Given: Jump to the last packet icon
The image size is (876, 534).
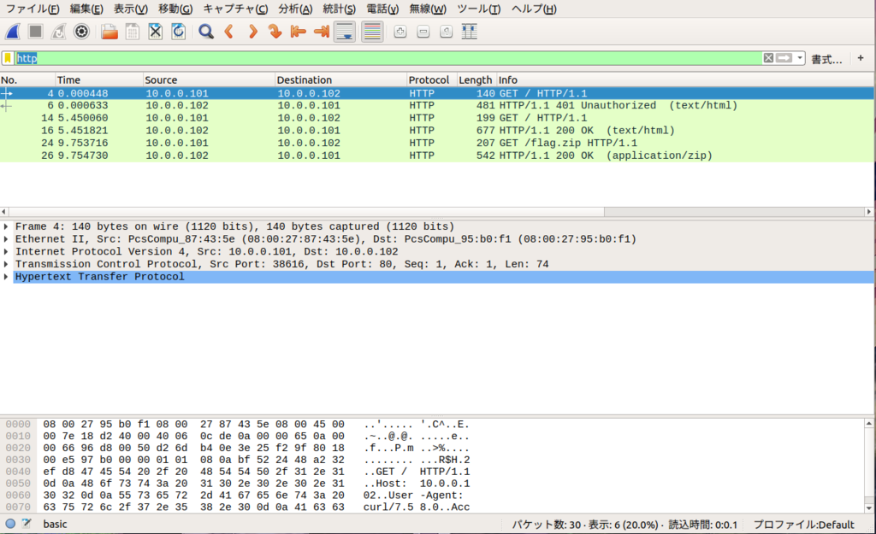Looking at the screenshot, I should [322, 32].
